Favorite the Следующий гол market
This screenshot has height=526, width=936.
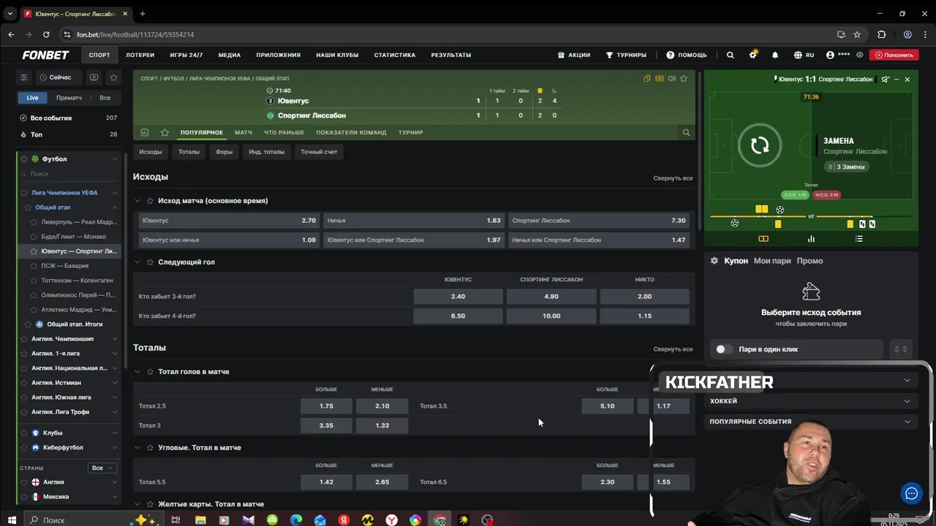point(150,262)
